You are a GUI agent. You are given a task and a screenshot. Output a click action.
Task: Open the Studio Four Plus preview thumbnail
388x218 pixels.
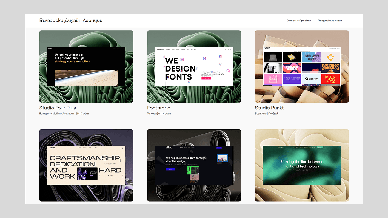click(86, 67)
